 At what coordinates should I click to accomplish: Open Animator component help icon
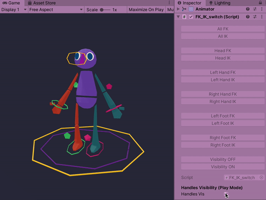coord(248,9)
